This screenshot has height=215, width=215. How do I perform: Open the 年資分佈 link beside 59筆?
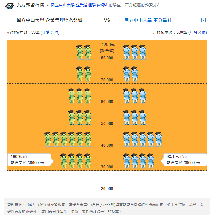click(50, 32)
